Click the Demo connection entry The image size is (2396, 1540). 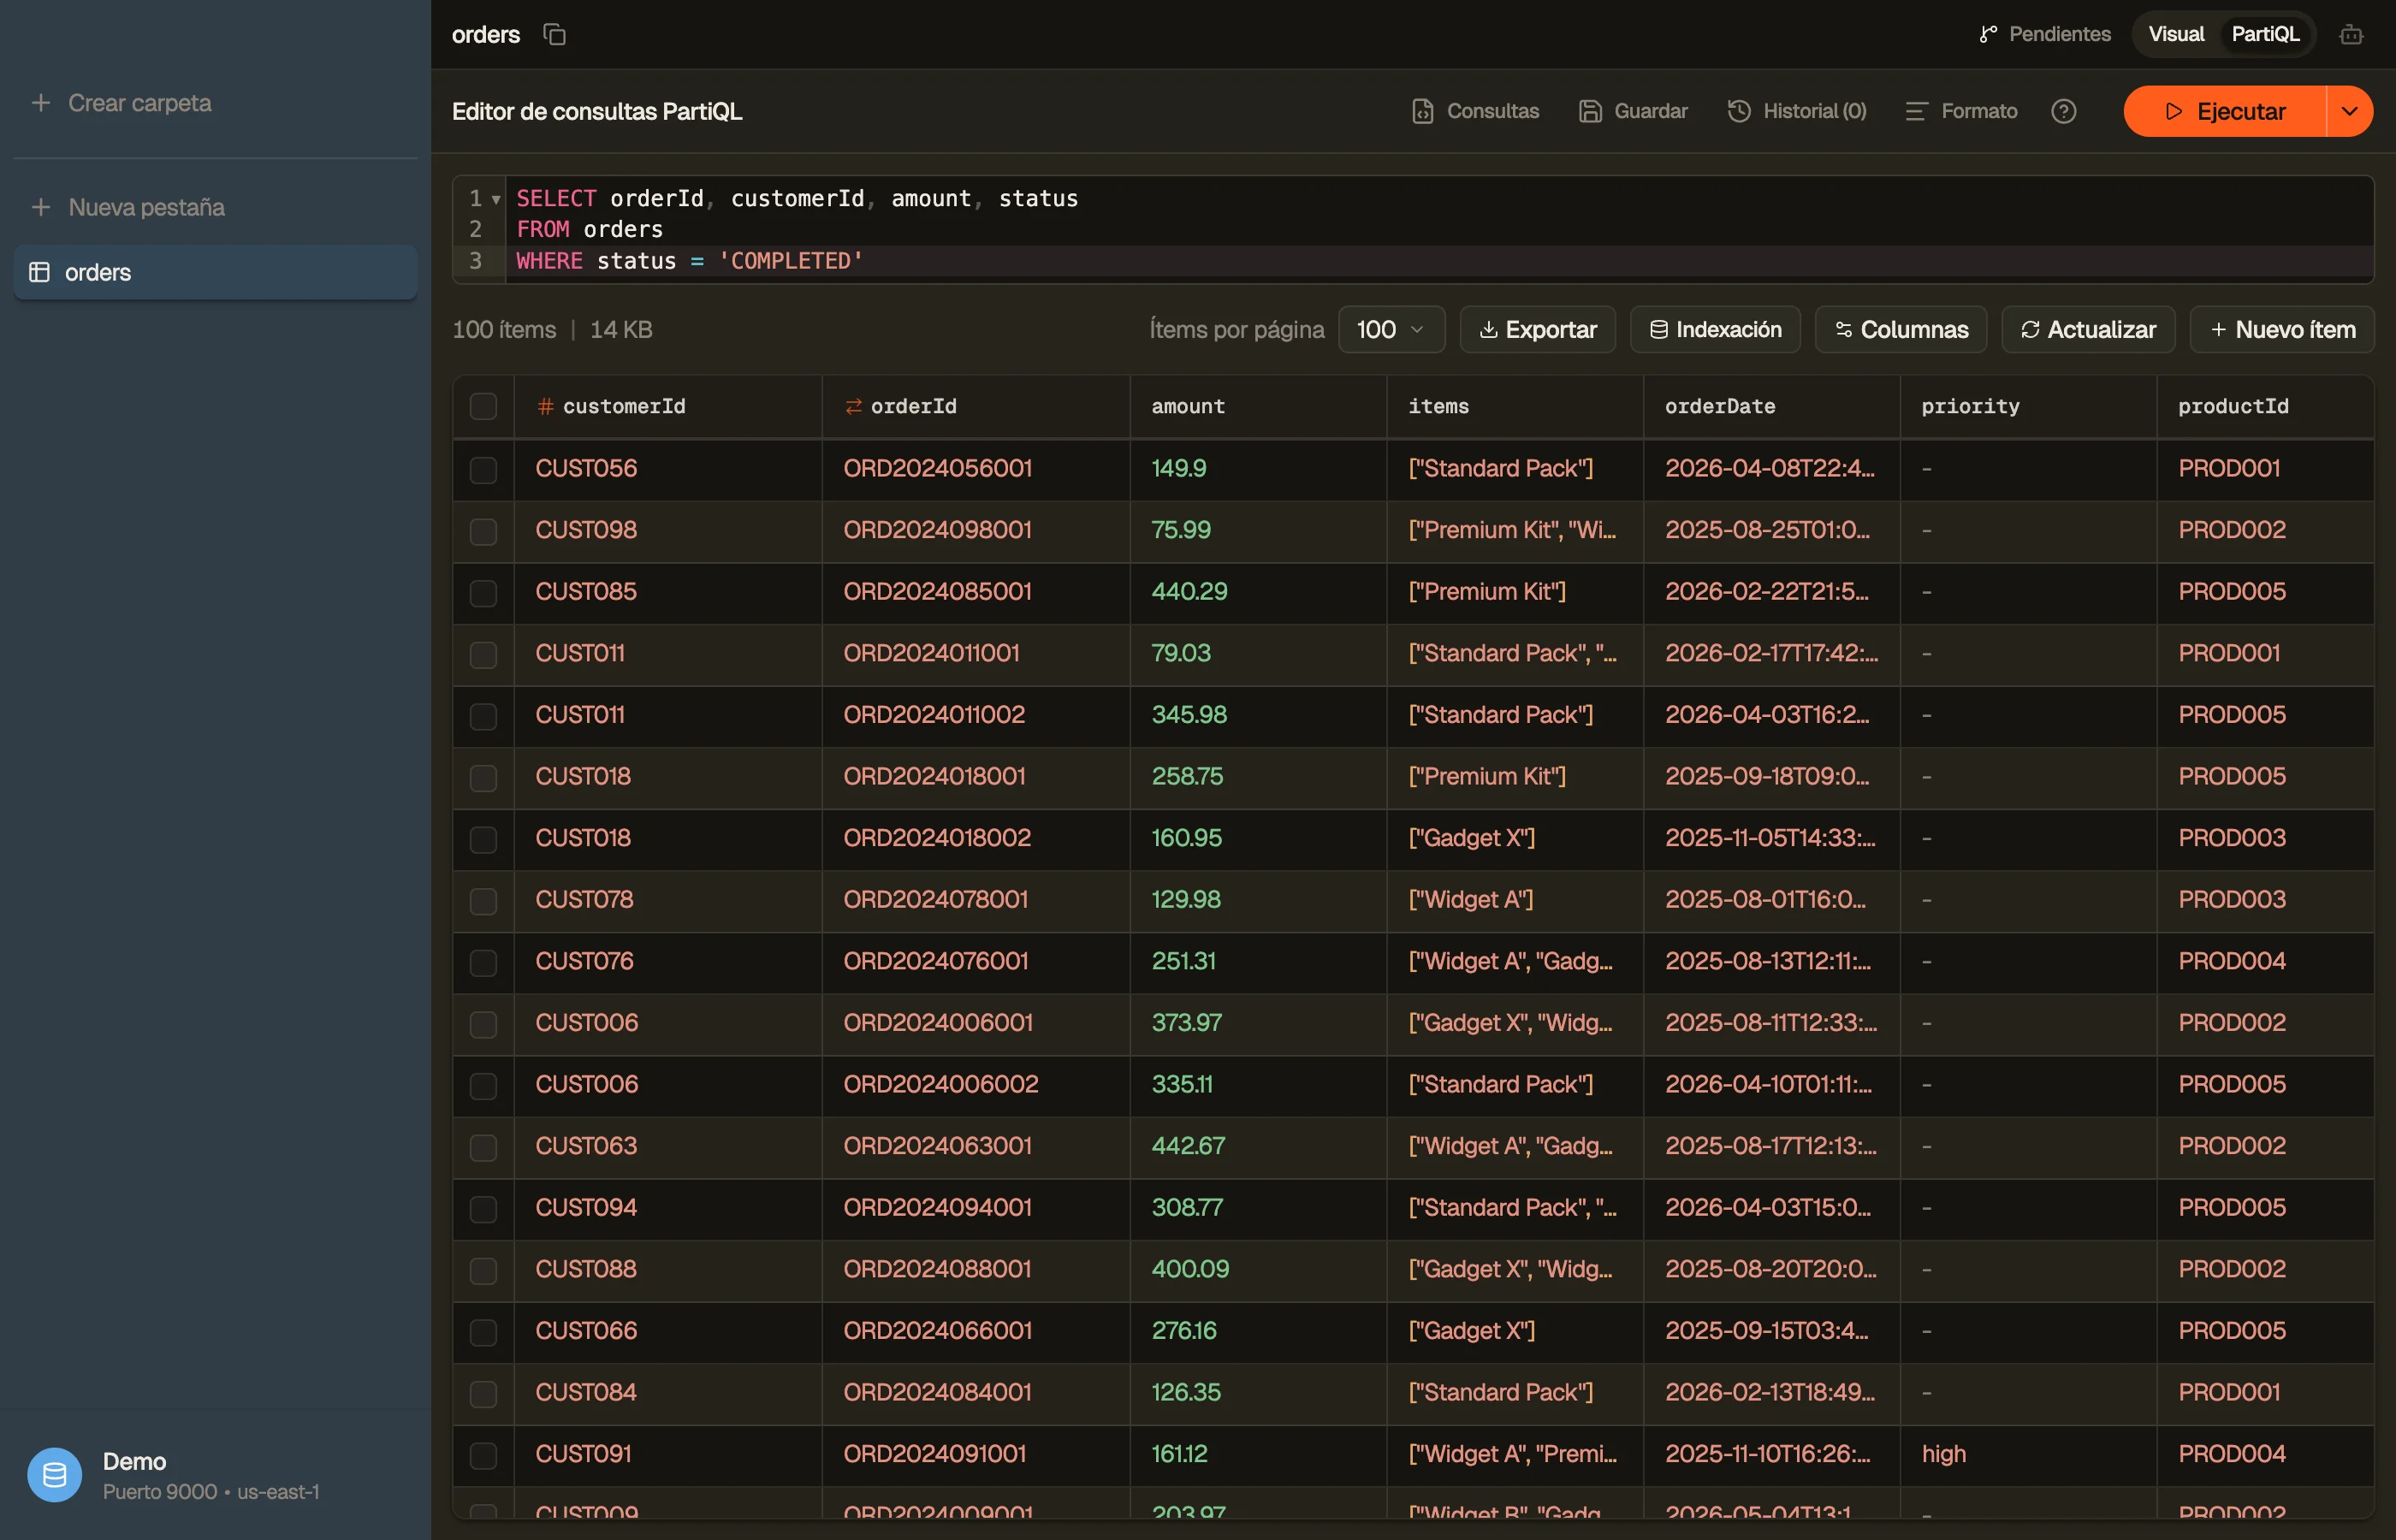click(215, 1475)
